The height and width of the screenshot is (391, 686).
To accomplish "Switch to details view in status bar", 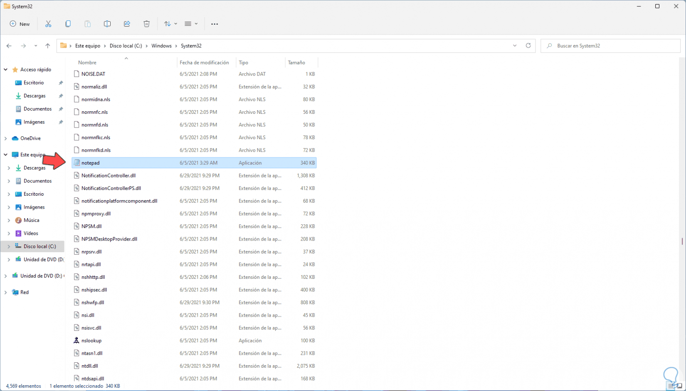I will [671, 386].
